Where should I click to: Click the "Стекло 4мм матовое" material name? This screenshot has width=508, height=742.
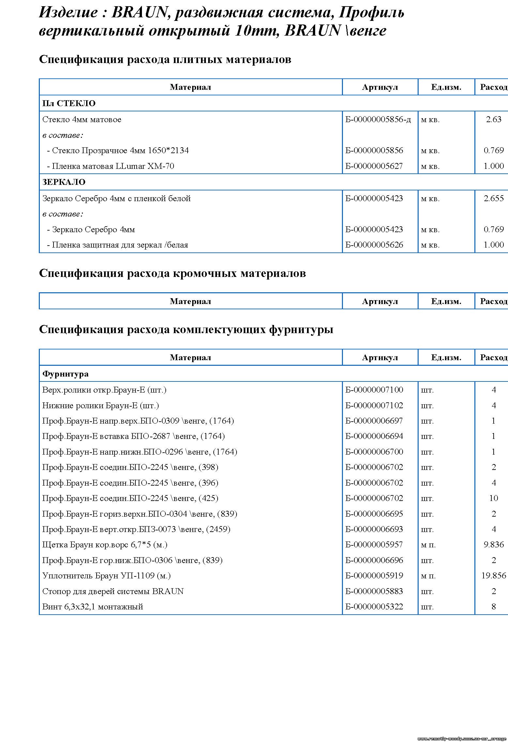(82, 120)
